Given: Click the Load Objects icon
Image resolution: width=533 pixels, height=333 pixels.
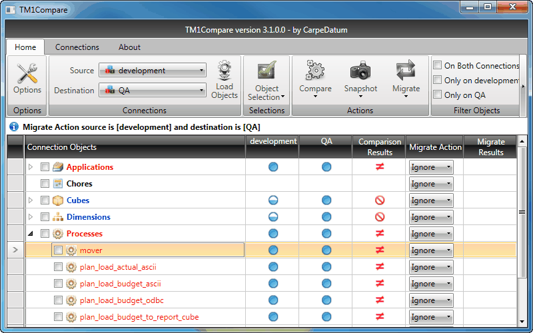Looking at the screenshot, I should tap(225, 71).
